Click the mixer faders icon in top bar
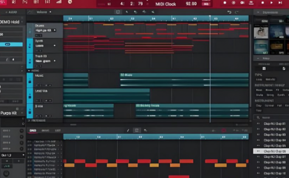The height and width of the screenshot is (178, 289). click(47, 2)
